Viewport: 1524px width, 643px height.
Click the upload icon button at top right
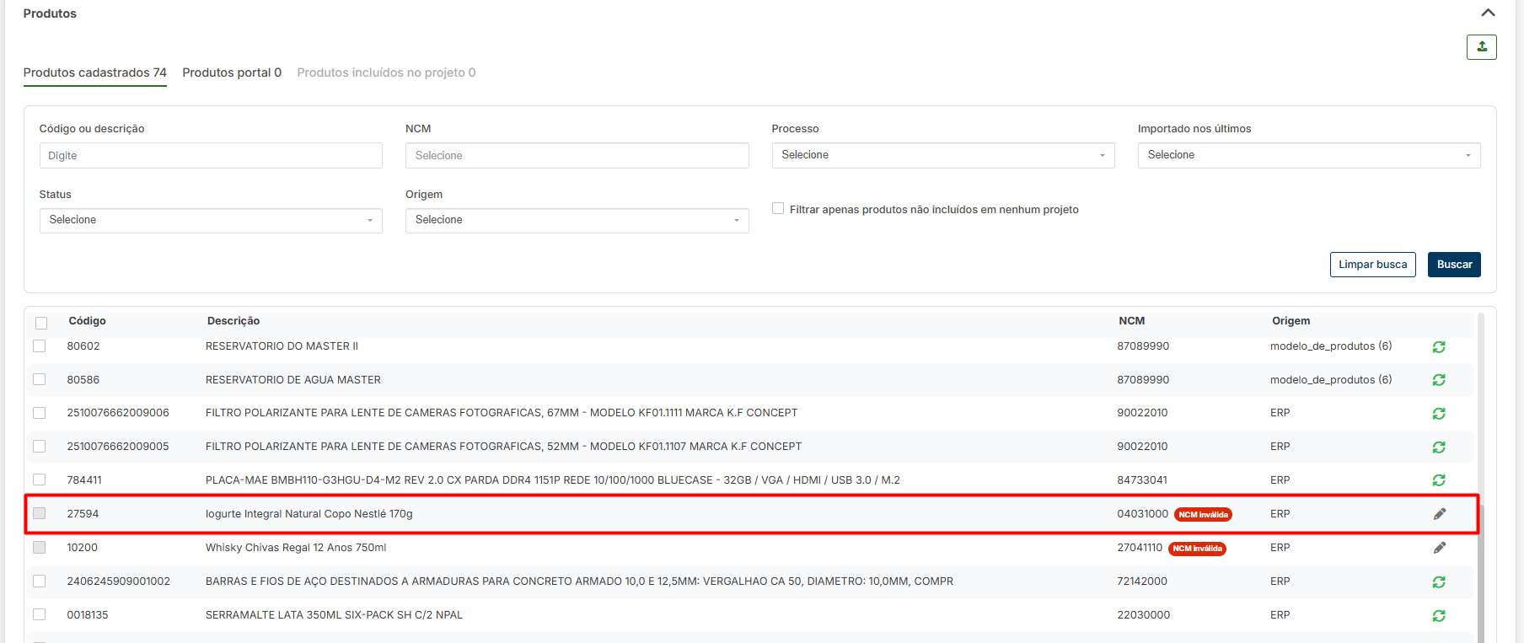1481,47
